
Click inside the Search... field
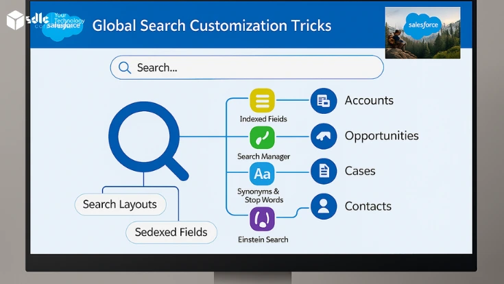[x=247, y=67]
